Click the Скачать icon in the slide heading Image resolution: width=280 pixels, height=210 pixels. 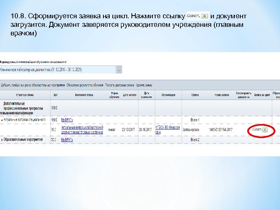(x=205, y=16)
